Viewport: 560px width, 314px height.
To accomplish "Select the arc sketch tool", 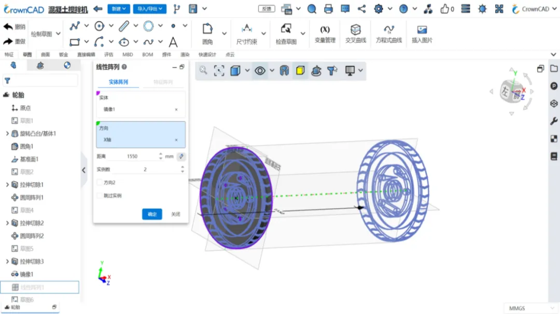I will pos(99,42).
